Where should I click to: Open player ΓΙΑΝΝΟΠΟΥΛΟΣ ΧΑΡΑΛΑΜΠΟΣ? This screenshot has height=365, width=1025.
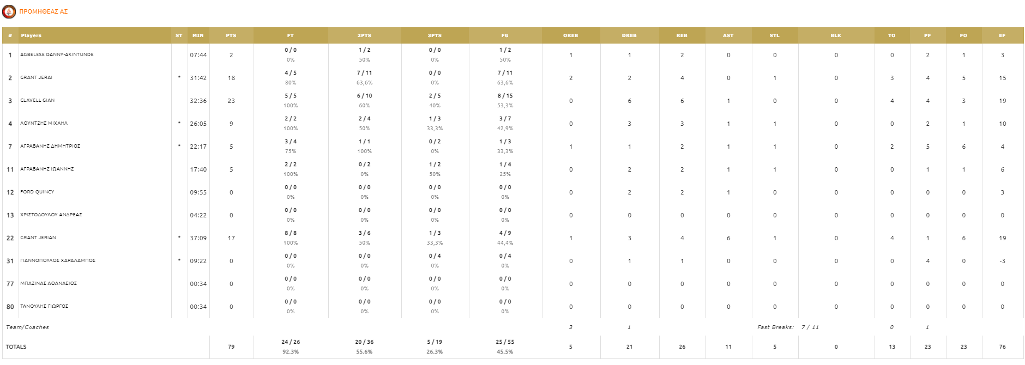pyautogui.click(x=58, y=260)
